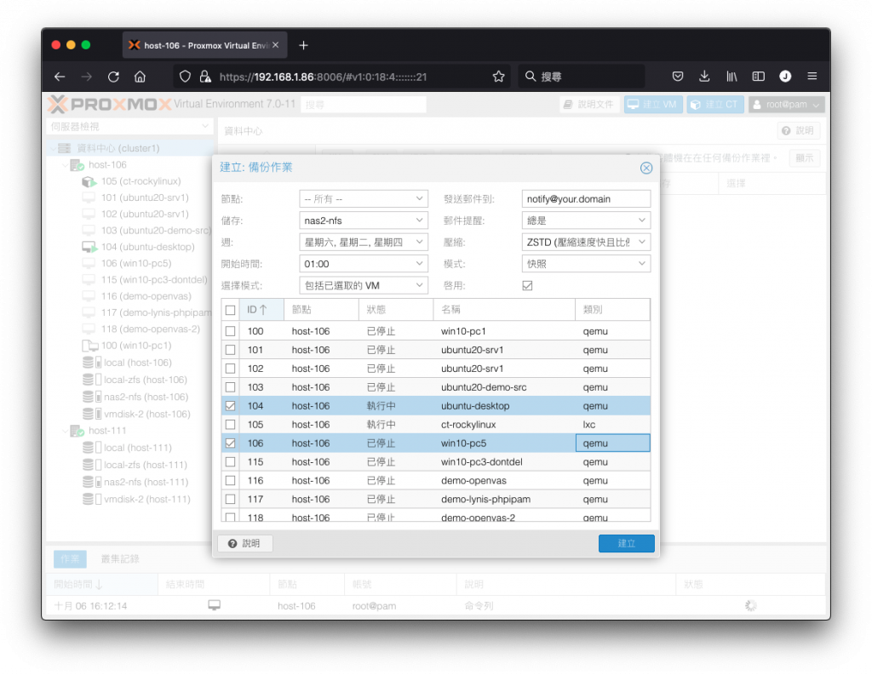
Task: Sort the grid by ID column
Action: pos(262,310)
